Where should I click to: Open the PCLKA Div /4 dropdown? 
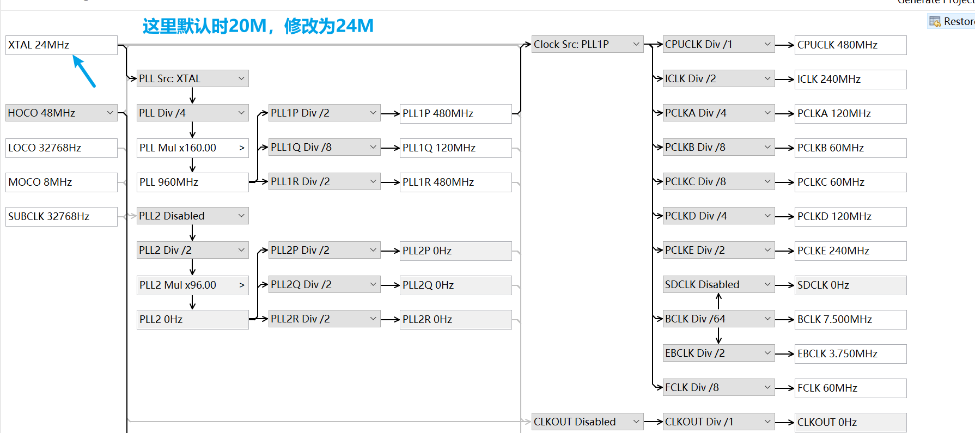(719, 113)
